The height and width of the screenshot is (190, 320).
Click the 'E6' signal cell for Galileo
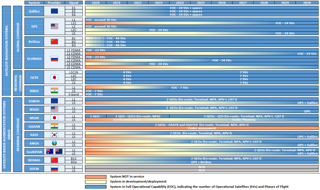[x=74, y=15]
